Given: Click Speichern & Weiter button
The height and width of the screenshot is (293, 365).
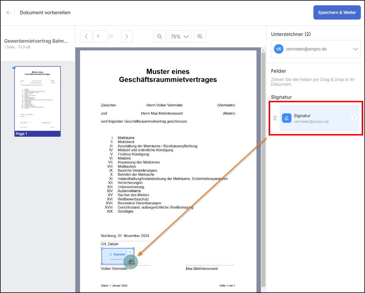Looking at the screenshot, I should coord(337,12).
